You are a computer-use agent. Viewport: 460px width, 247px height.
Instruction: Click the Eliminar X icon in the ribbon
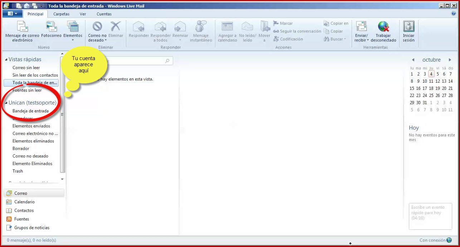coord(116,26)
